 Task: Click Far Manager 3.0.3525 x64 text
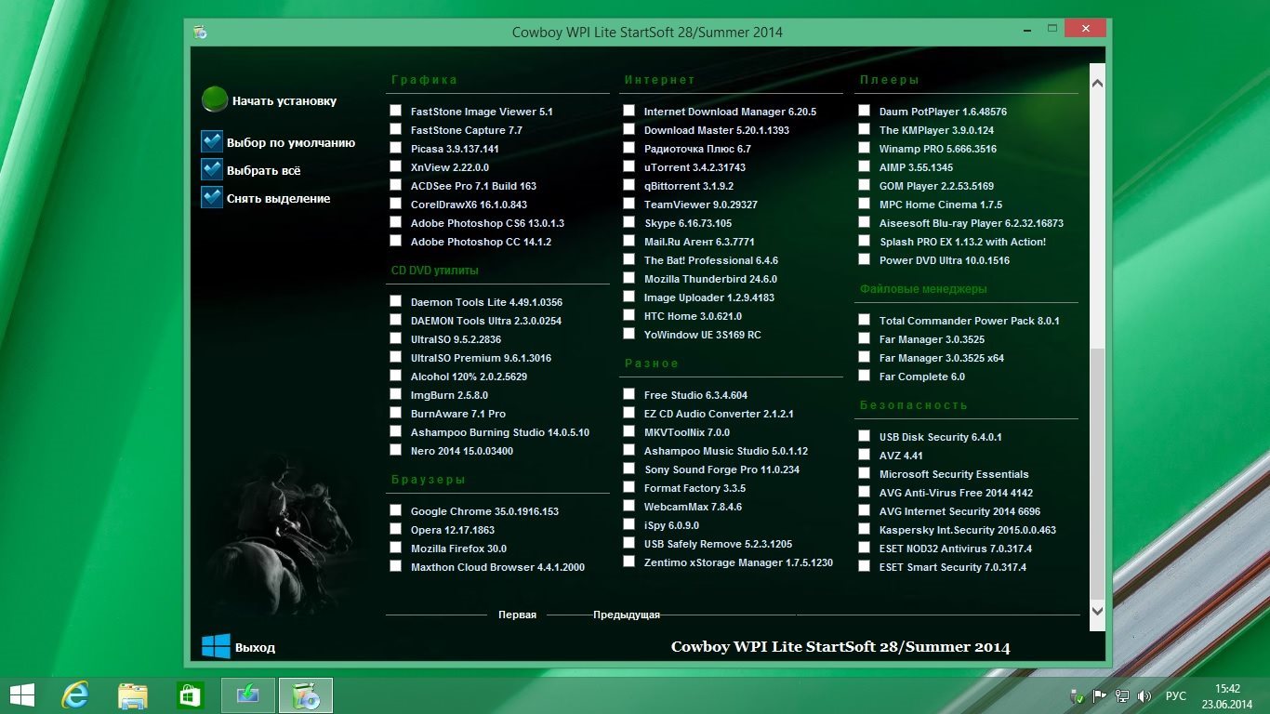click(x=942, y=358)
